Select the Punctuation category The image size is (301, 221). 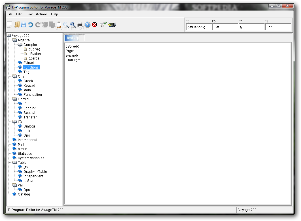pos(33,95)
